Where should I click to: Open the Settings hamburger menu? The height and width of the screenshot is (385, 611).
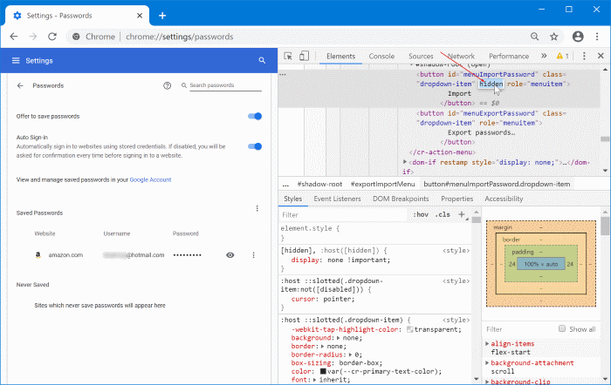click(16, 60)
